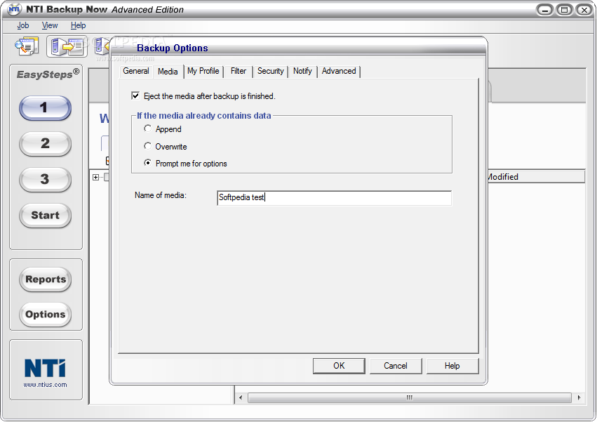Switch to the Filter tab
The image size is (597, 422).
(x=239, y=71)
